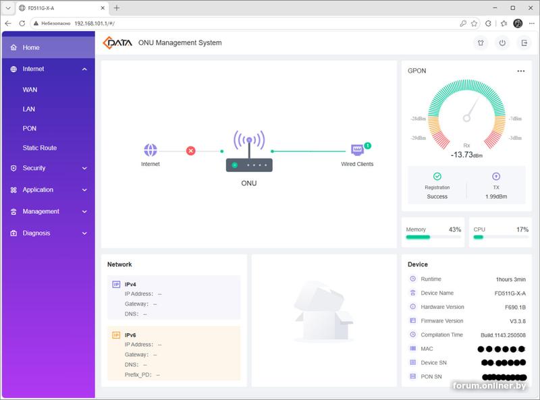This screenshot has height=400, width=540.
Task: Open the WAN settings page
Action: click(30, 90)
